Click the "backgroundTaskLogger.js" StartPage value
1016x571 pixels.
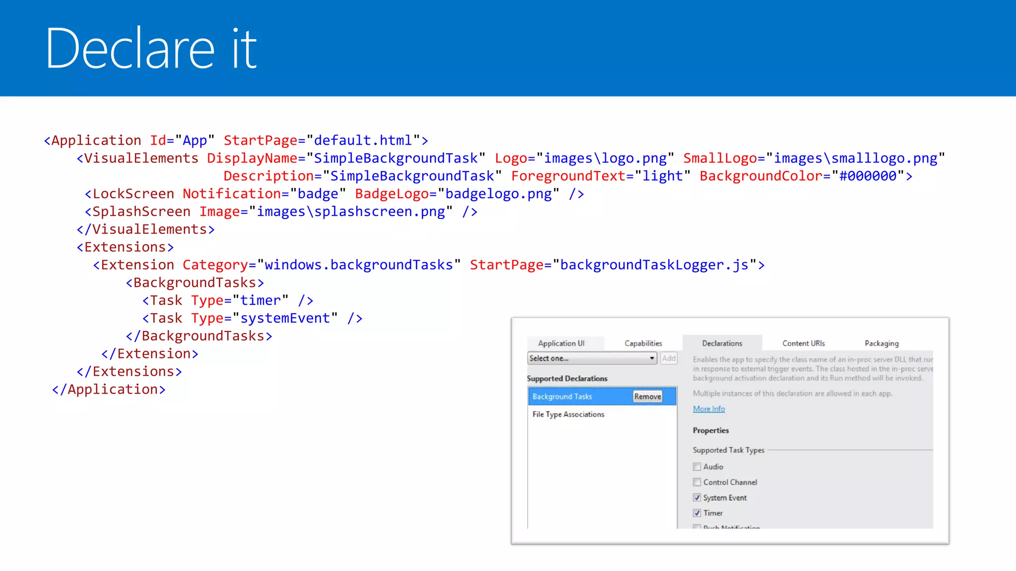click(654, 265)
